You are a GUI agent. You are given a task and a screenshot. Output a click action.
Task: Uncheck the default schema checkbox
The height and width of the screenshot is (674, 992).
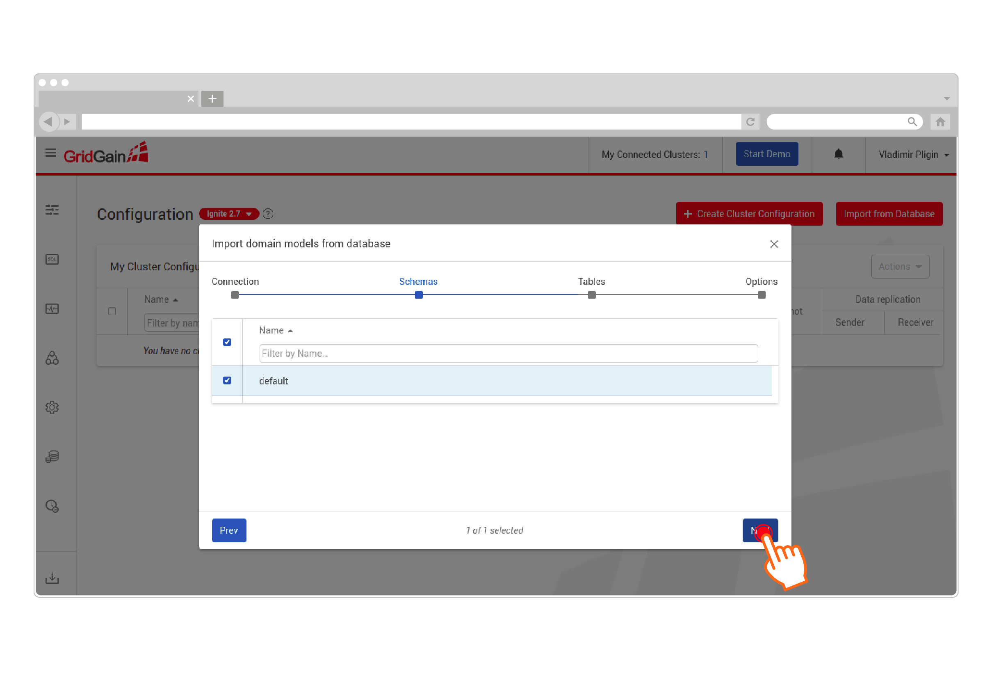(x=227, y=380)
